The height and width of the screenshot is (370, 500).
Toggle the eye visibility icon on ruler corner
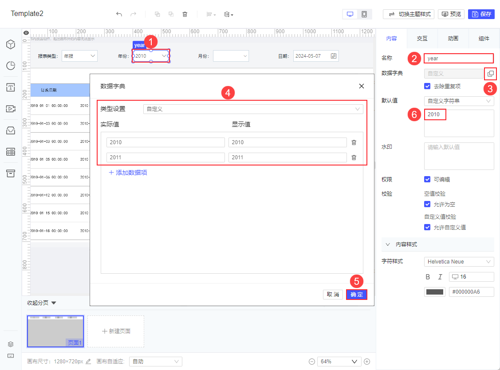coord(26,33)
